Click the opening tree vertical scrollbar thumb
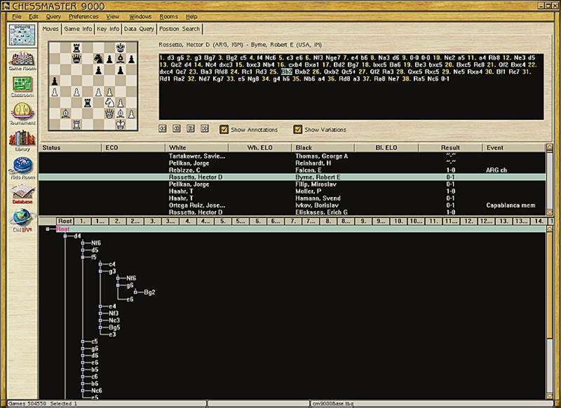The width and height of the screenshot is (561, 408). click(550, 285)
